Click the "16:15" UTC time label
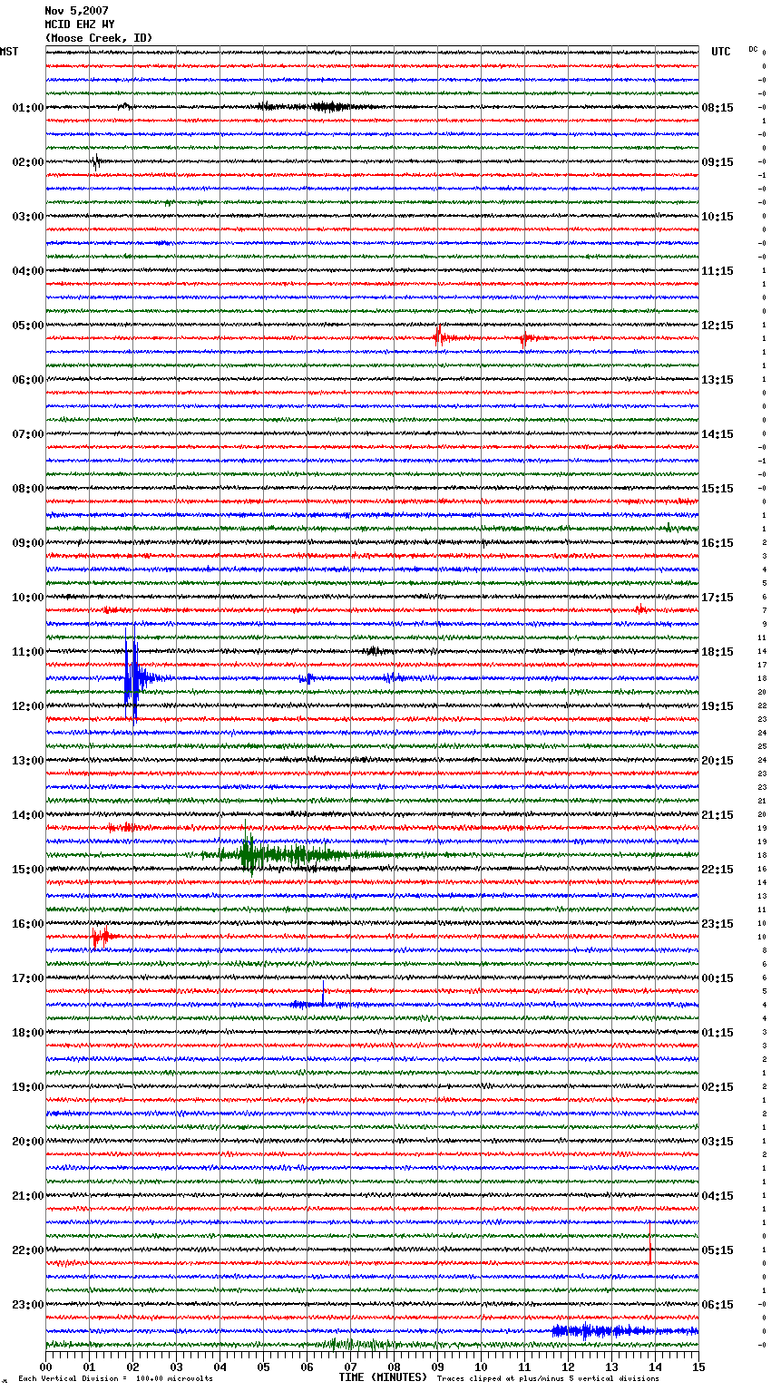Viewport: 771px width, 1391px height. point(717,543)
